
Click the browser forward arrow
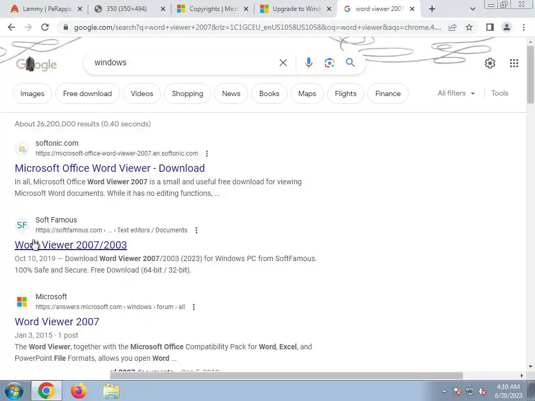coord(28,27)
